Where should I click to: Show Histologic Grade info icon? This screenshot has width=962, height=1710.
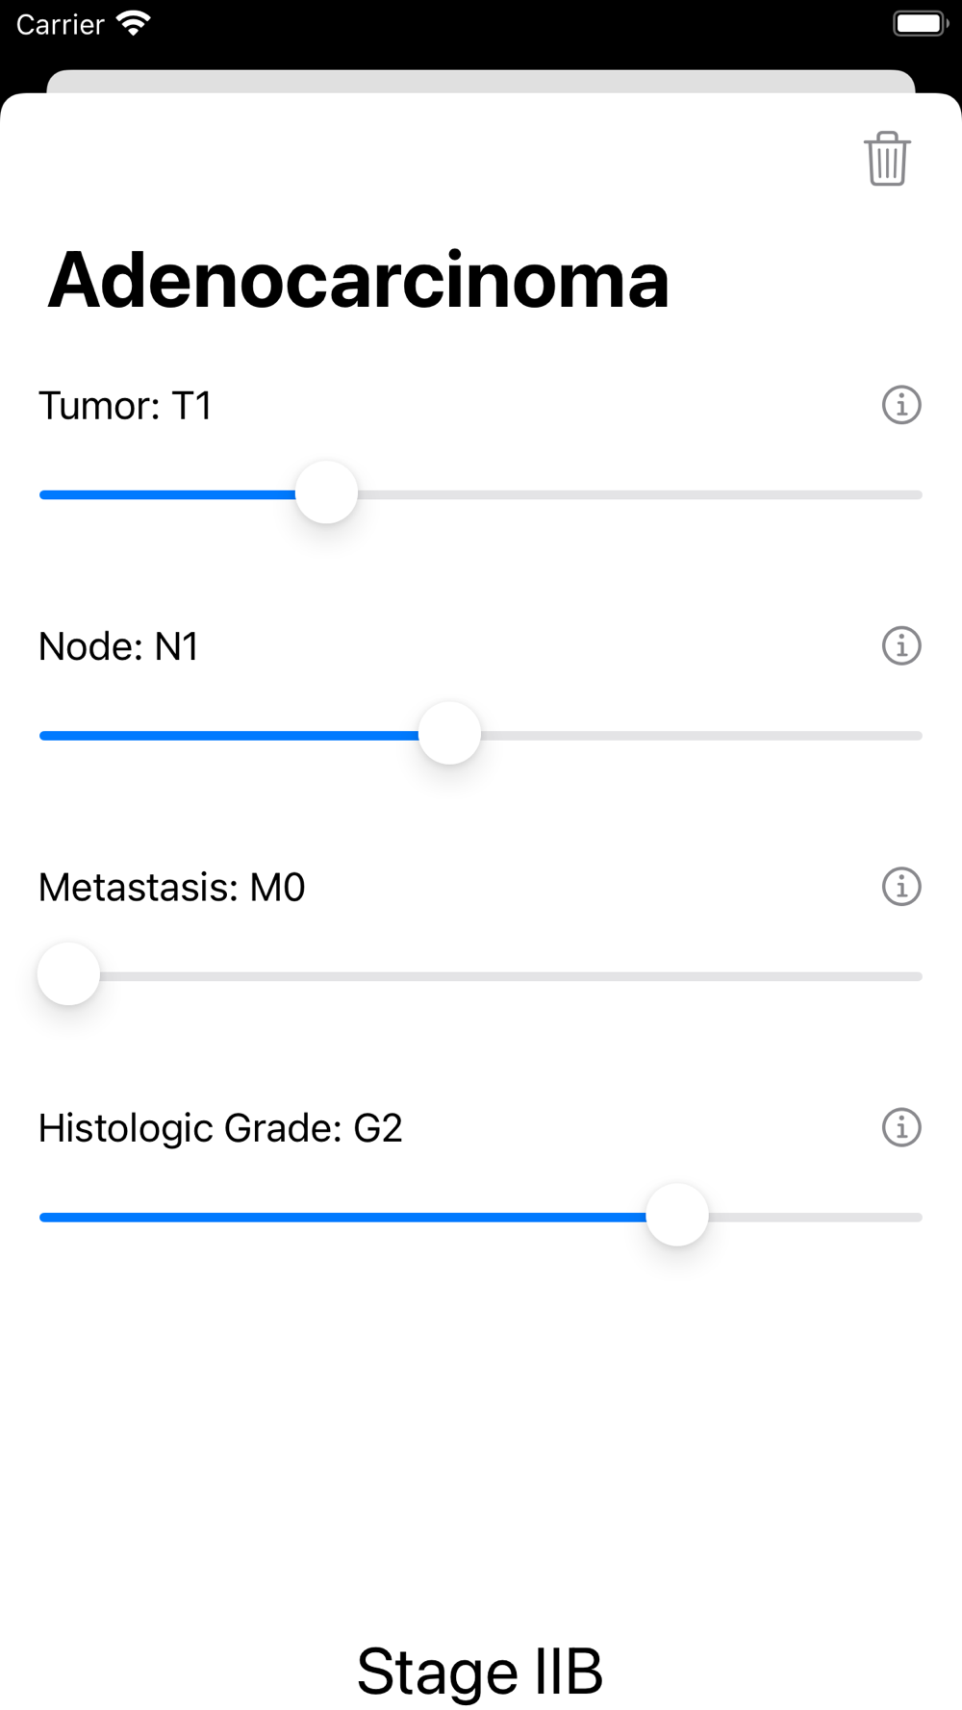(900, 1127)
